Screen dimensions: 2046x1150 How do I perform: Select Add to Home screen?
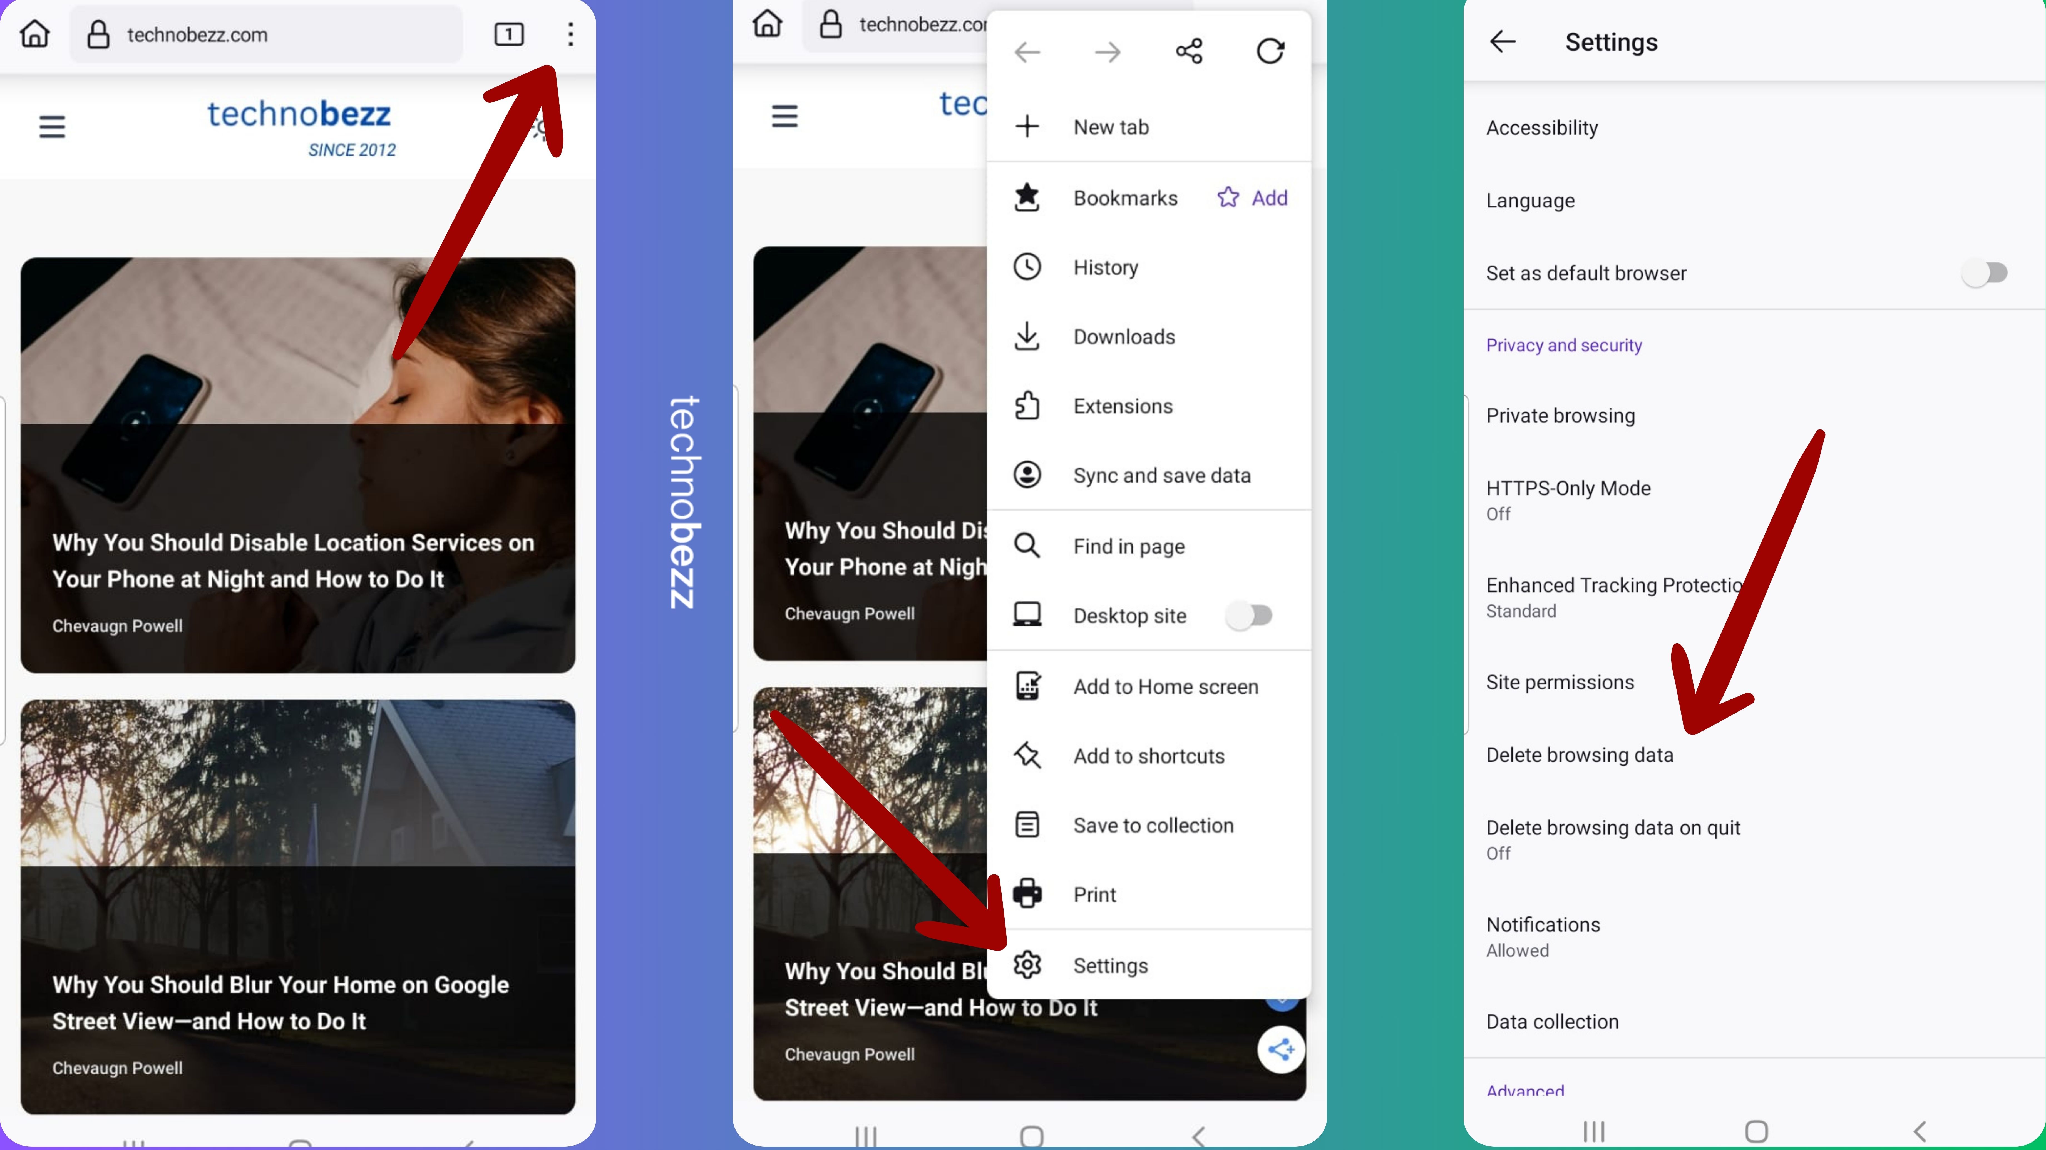pyautogui.click(x=1148, y=686)
